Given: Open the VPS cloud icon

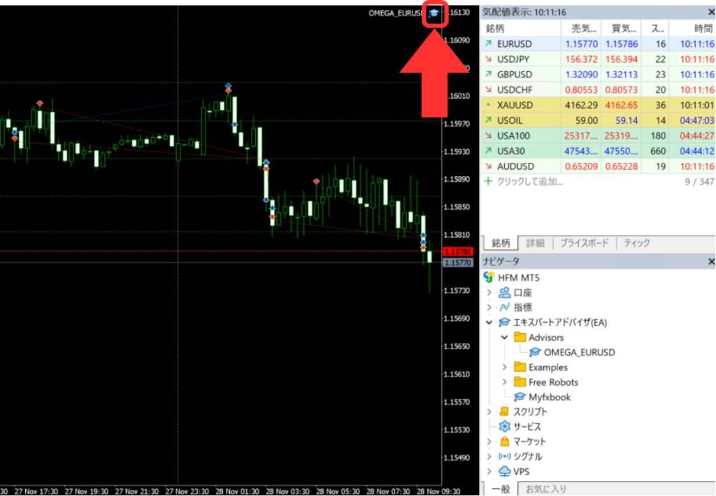Looking at the screenshot, I should (503, 472).
